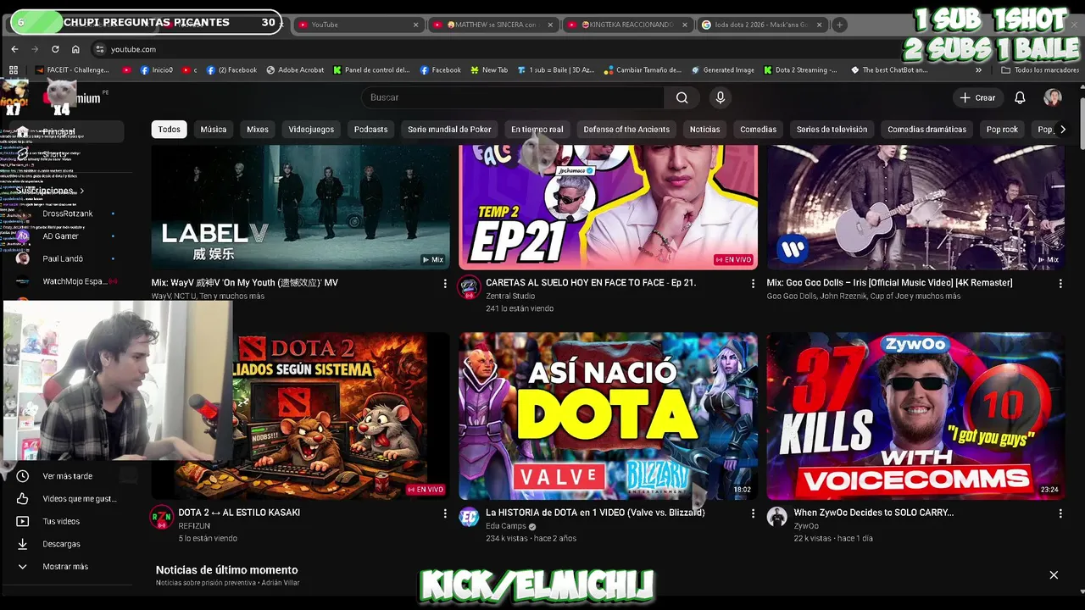Open ZywOo channel avatar
Screen dimensions: 1085x610
776,517
